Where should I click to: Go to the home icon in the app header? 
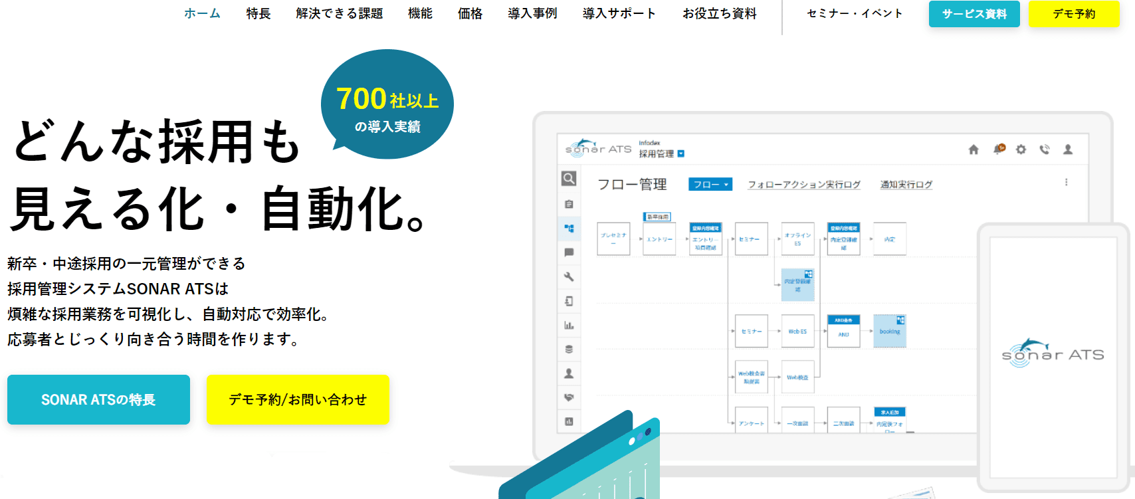click(974, 150)
